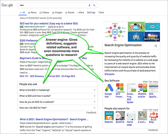Open Screaming Frog SEO Spider thumbnail
The height and width of the screenshot is (134, 168).
[x=131, y=88]
